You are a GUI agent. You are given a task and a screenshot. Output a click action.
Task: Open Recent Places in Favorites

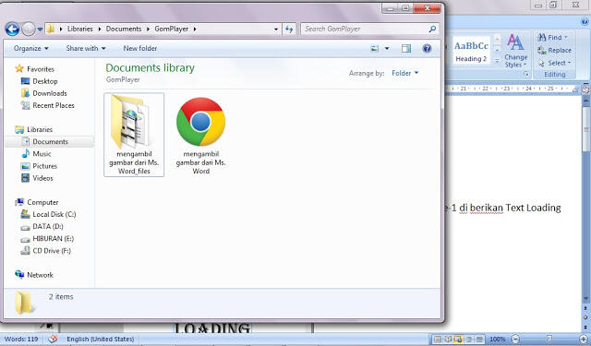tap(48, 105)
